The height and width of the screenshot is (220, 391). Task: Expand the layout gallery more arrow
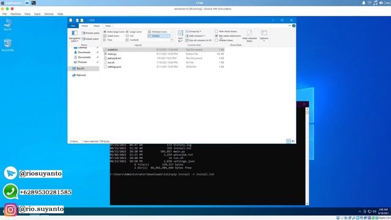(x=172, y=40)
